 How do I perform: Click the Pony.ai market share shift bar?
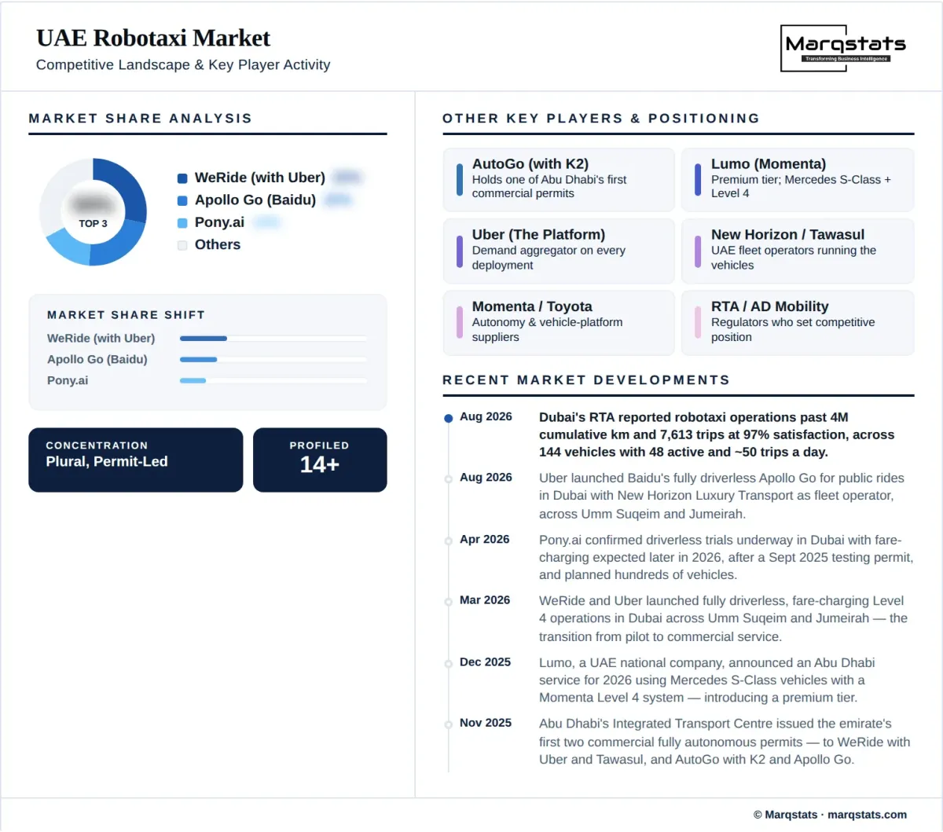click(x=273, y=381)
